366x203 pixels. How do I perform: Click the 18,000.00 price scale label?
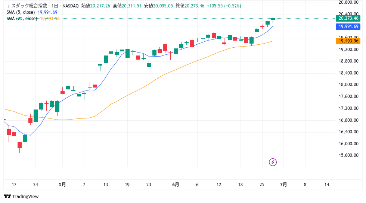[348, 85]
